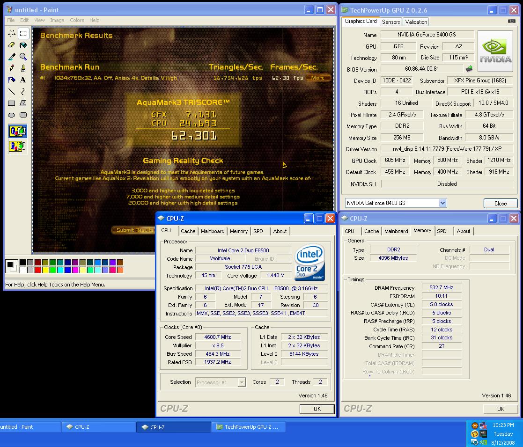This screenshot has width=523, height=447.
Task: Click the taskbar clock showing 10:23 PM
Action: tap(503, 425)
